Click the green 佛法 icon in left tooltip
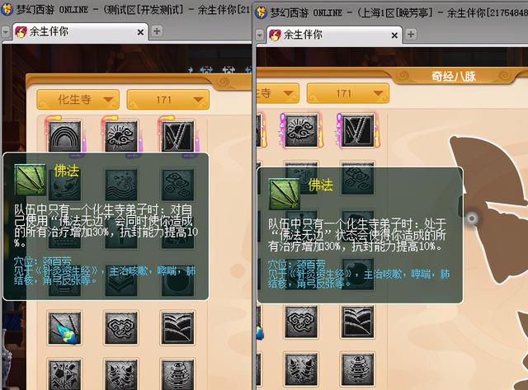This screenshot has width=528, height=390. point(31,179)
